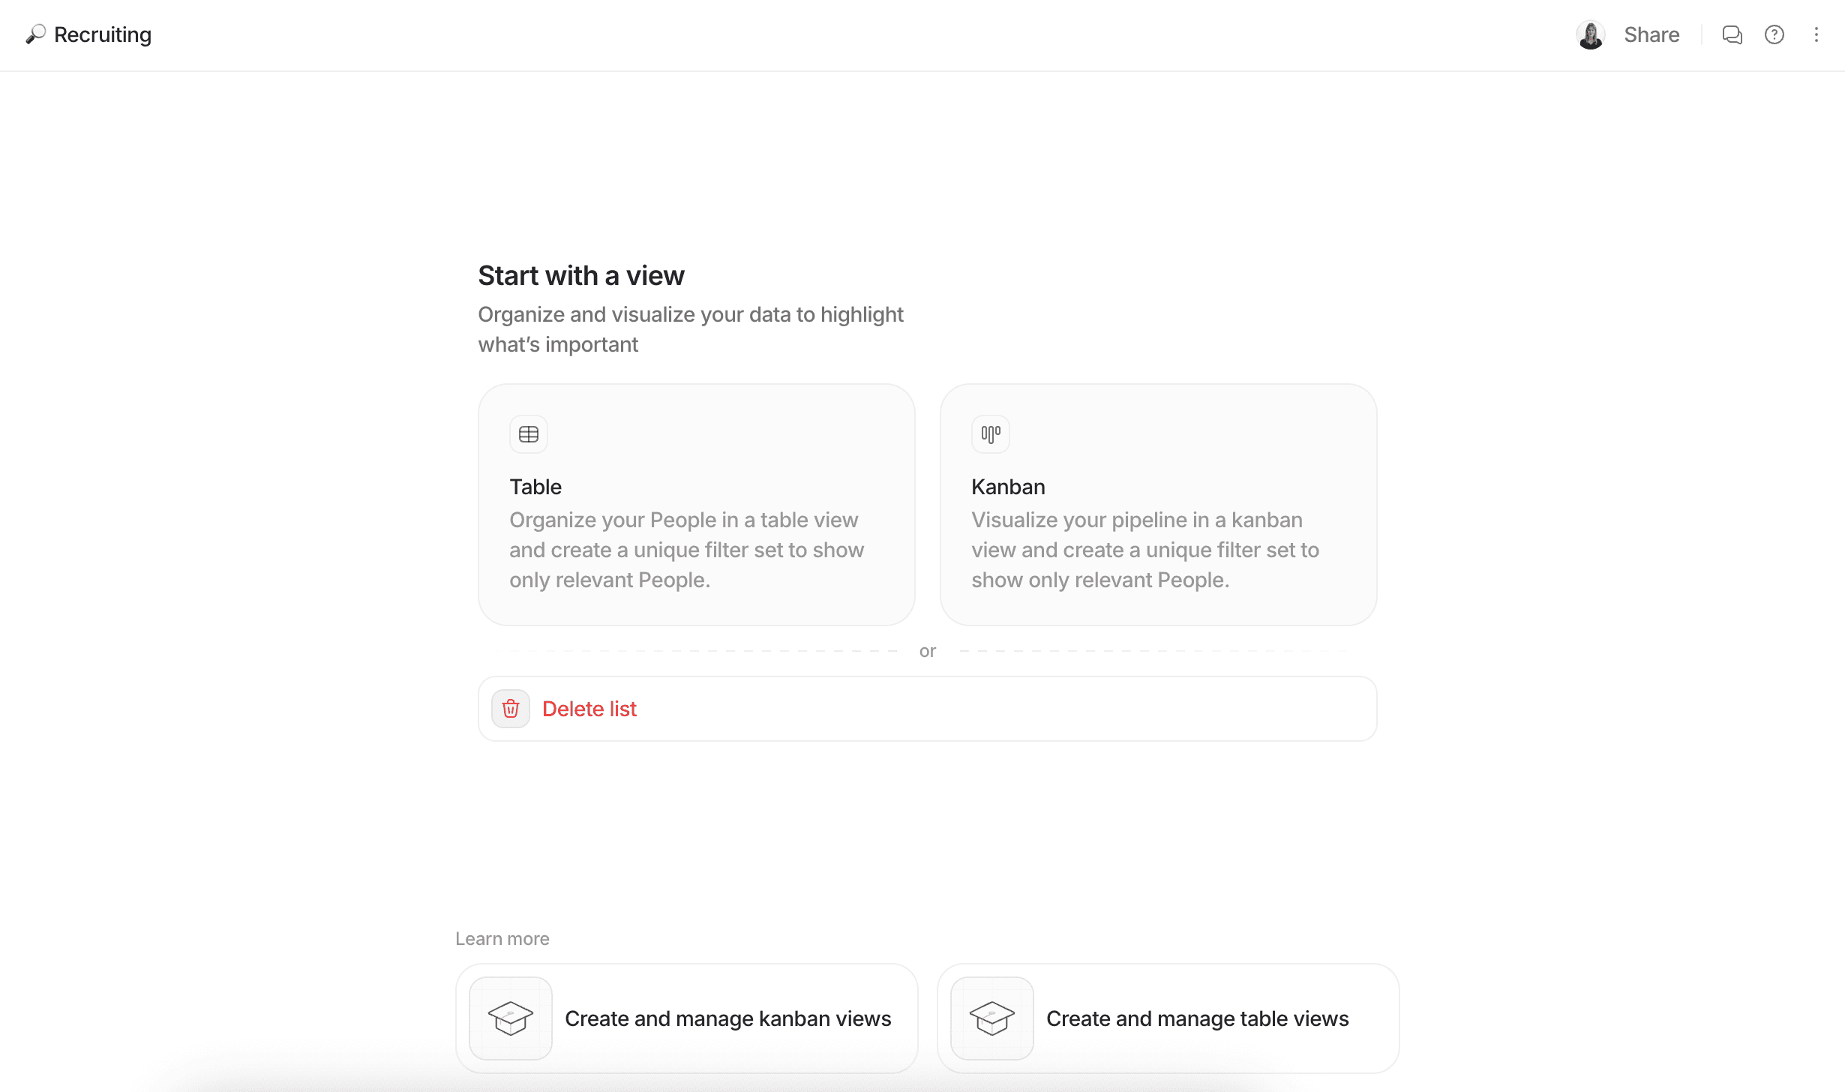1845x1092 pixels.
Task: Click the Recruiting list title
Action: pyautogui.click(x=102, y=34)
